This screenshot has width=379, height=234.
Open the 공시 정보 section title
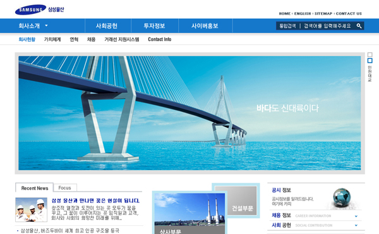pyautogui.click(x=281, y=190)
